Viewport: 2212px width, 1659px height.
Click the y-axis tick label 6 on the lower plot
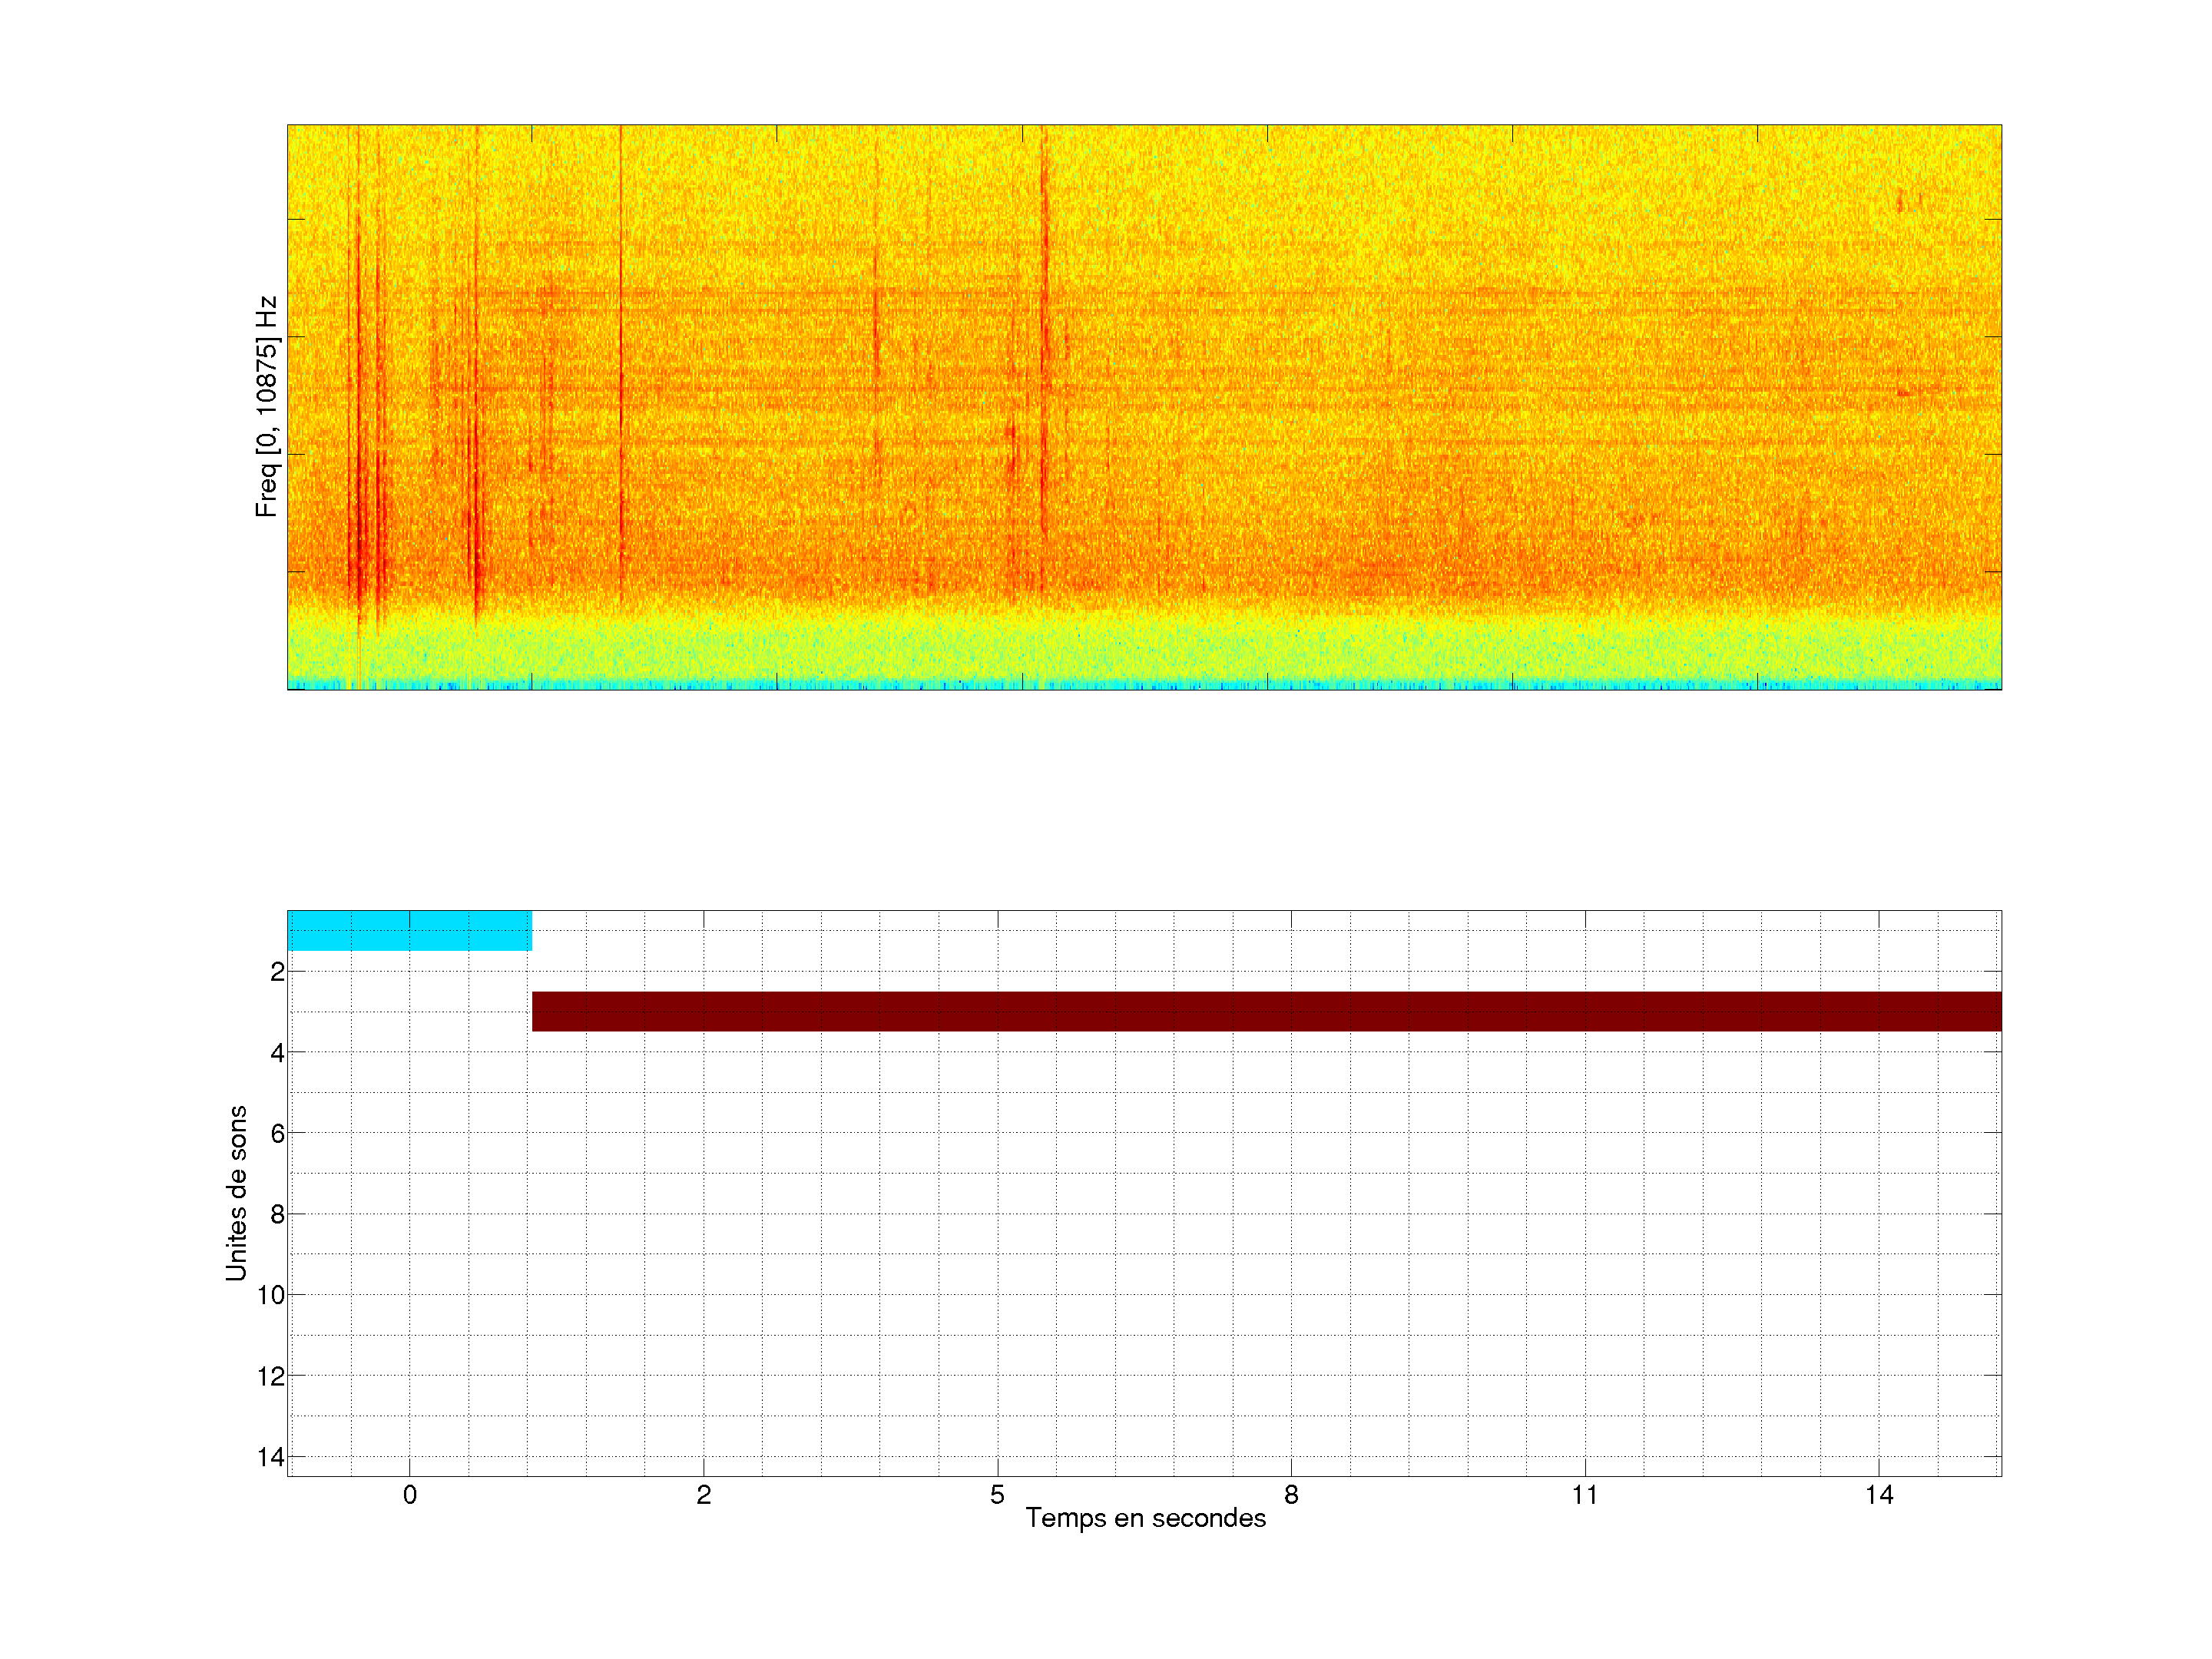point(277,1133)
